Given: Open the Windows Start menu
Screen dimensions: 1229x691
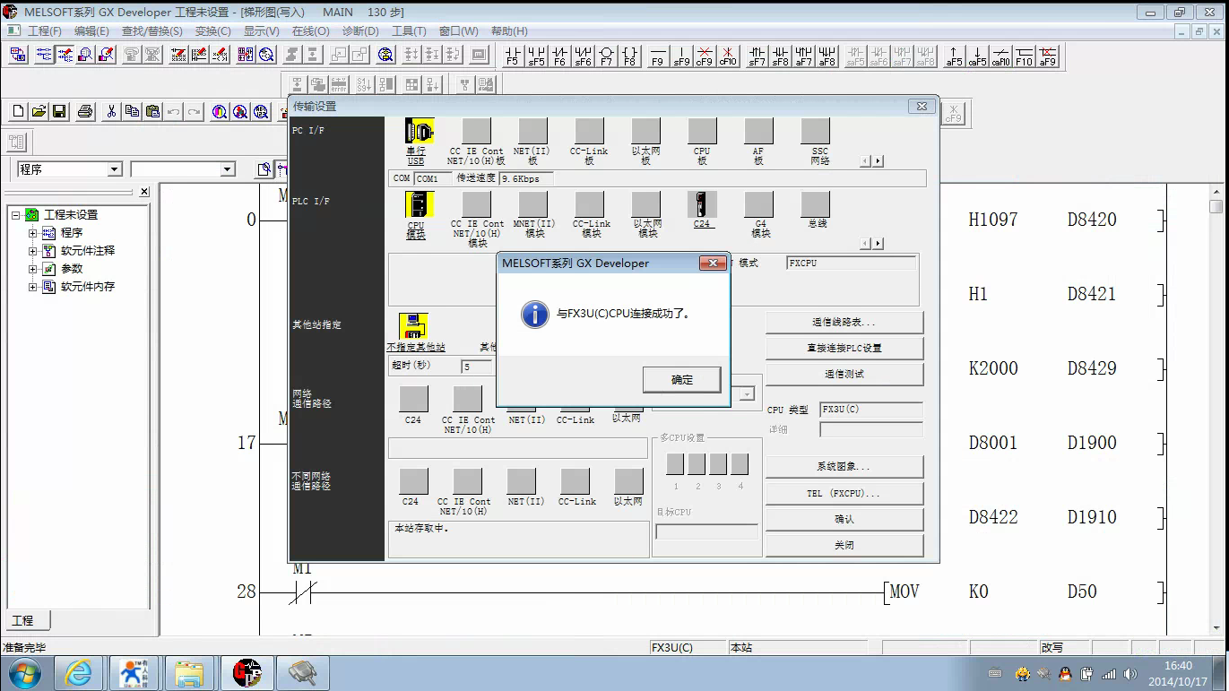Looking at the screenshot, I should click(23, 673).
